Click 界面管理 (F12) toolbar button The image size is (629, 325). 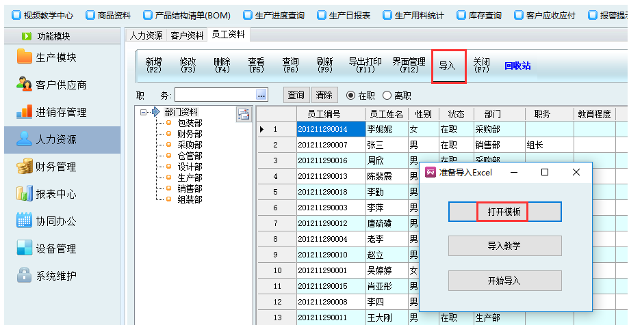click(409, 66)
